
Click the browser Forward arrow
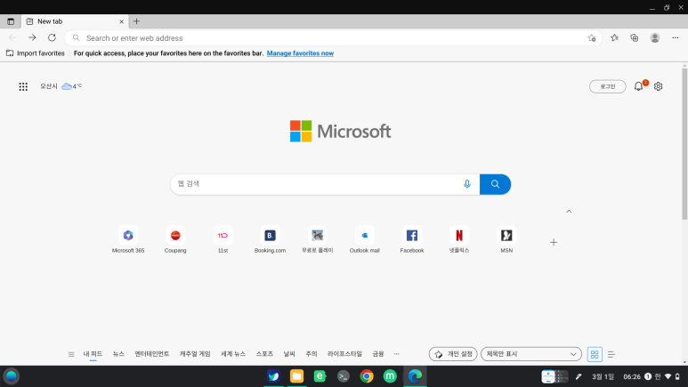point(32,37)
